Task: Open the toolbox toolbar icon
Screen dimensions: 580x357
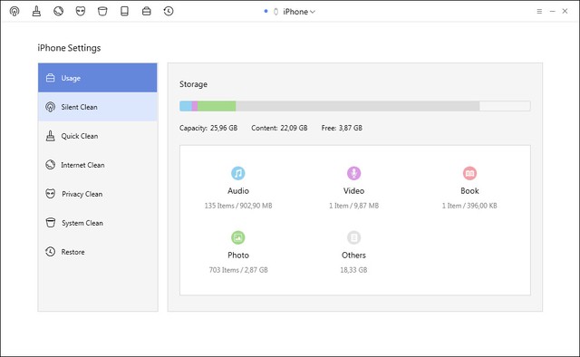Action: tap(147, 12)
